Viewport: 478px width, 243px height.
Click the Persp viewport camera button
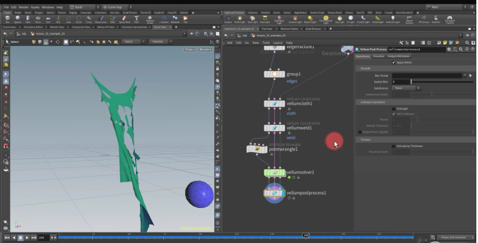pyautogui.click(x=190, y=49)
